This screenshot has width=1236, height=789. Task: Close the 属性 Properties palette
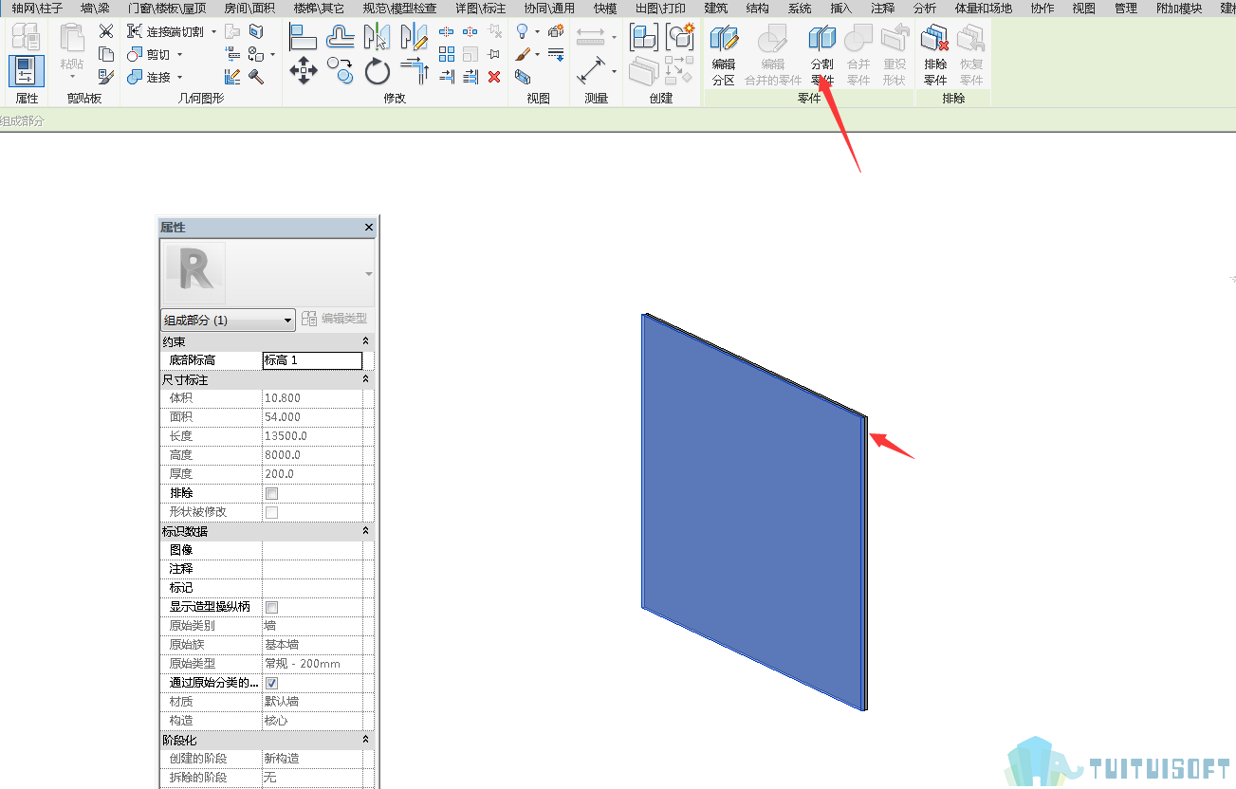(x=369, y=228)
